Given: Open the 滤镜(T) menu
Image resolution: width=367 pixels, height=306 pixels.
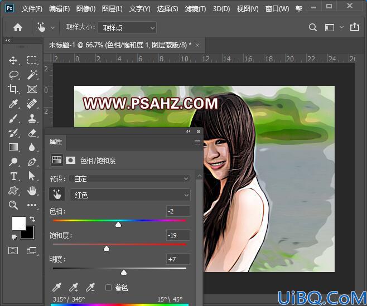Looking at the screenshot, I should coord(195,9).
